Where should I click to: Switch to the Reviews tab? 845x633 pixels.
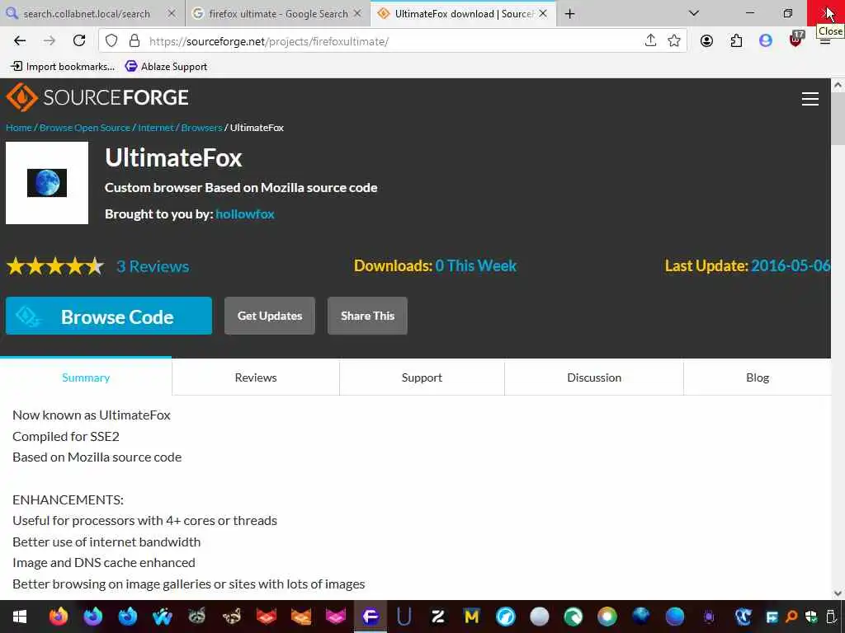pyautogui.click(x=256, y=377)
